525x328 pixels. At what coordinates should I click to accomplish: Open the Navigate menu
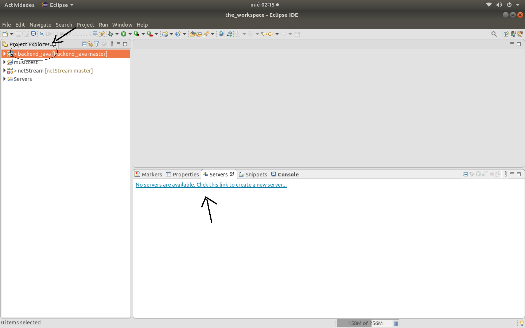point(40,25)
